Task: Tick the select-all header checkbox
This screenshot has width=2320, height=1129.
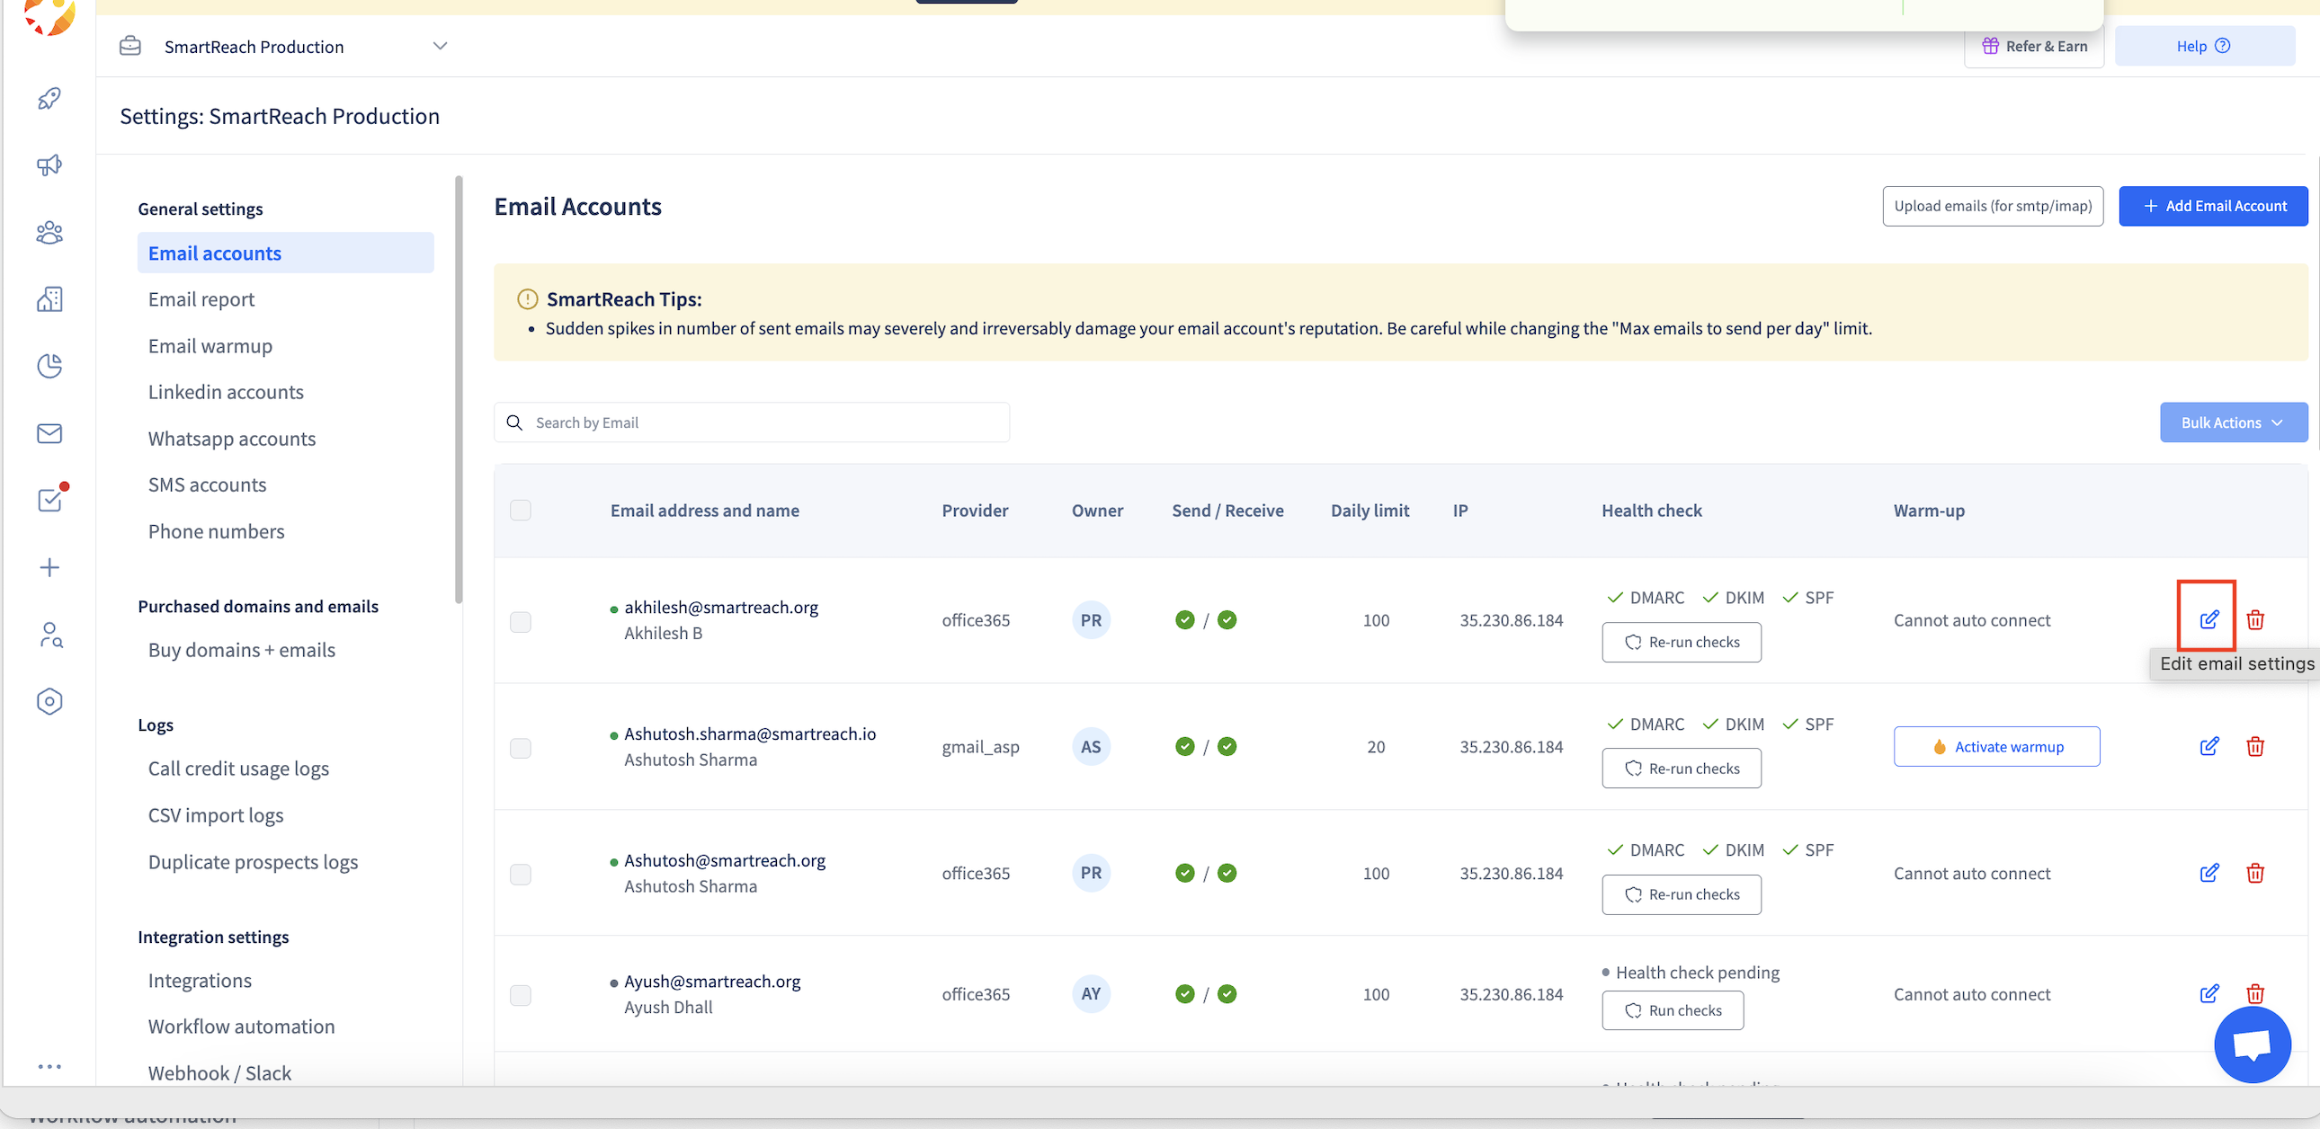Action: coord(521,511)
